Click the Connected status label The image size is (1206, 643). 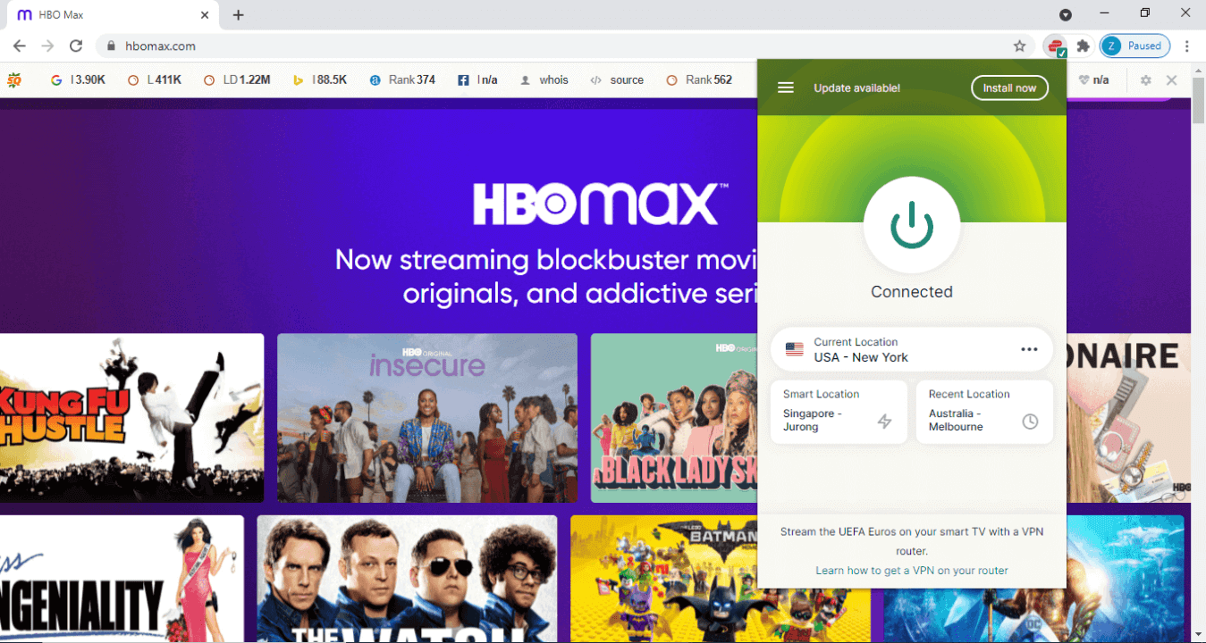912,292
